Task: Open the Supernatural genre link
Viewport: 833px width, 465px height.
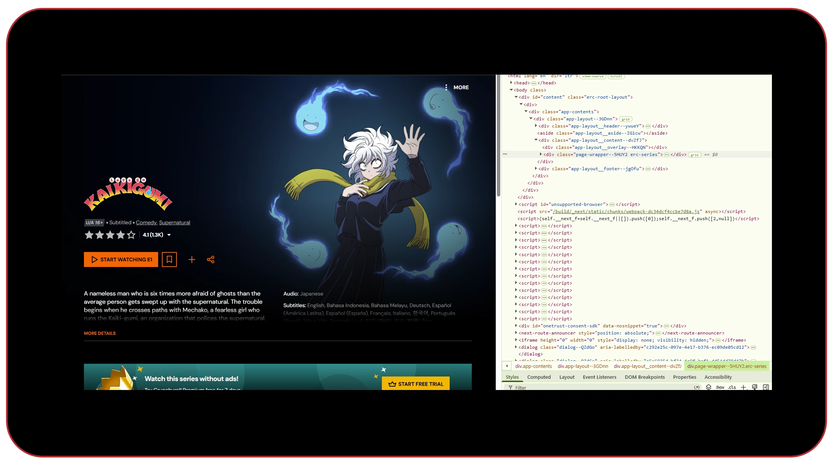Action: [x=175, y=222]
